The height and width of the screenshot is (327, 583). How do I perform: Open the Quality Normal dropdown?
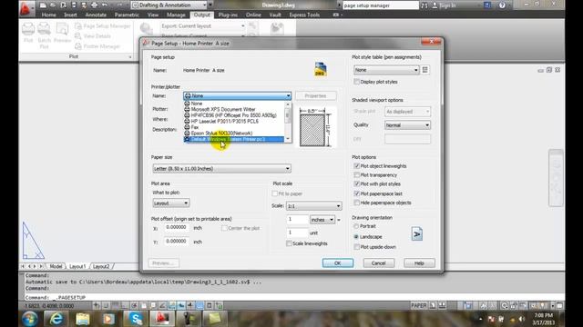pyautogui.click(x=407, y=125)
